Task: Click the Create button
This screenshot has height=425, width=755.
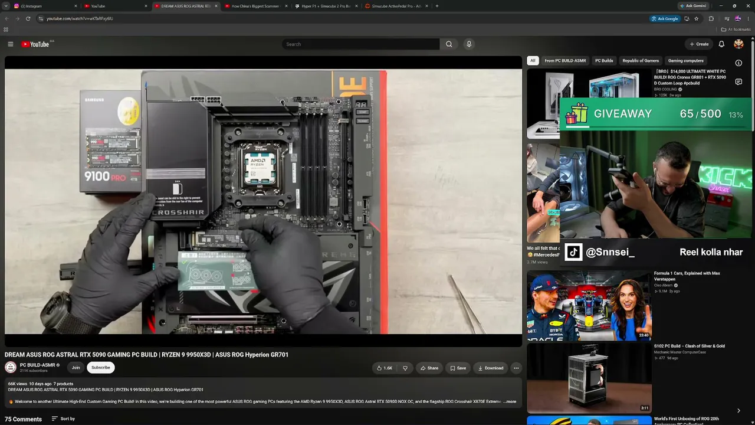Action: [699, 44]
